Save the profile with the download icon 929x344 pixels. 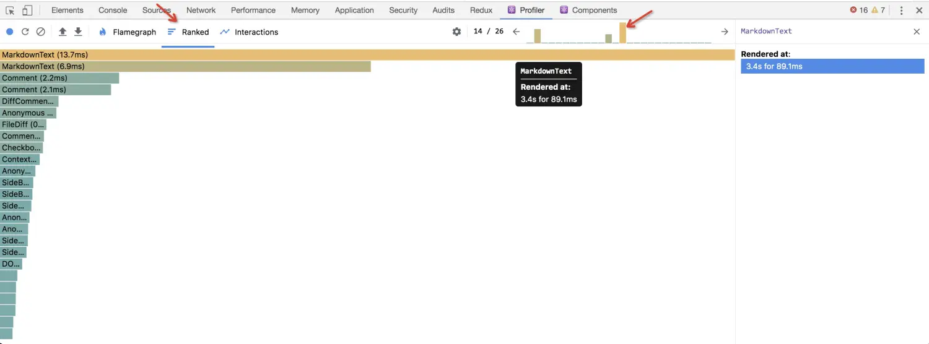[x=78, y=32]
